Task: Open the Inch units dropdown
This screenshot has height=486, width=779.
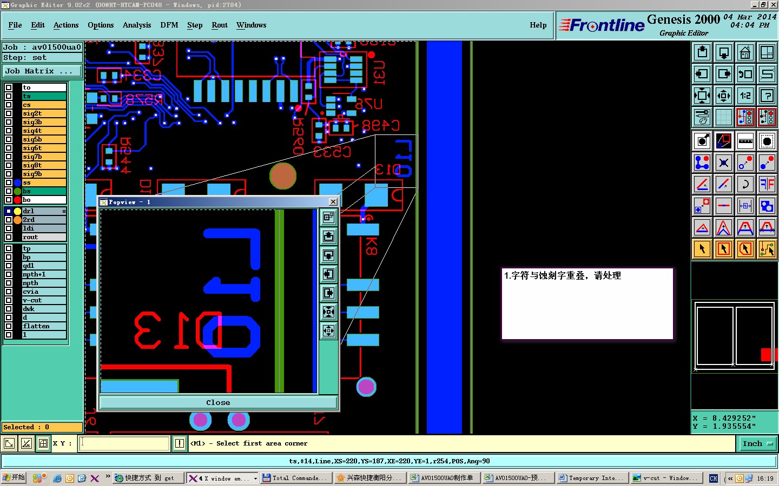Action: tap(757, 443)
